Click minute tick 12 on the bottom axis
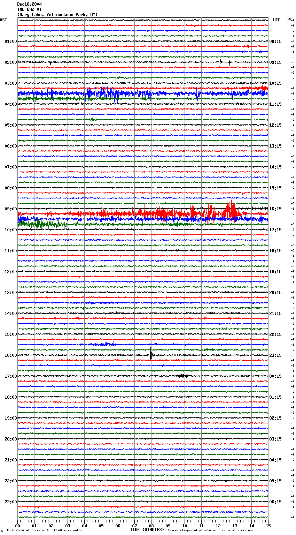The image size is (296, 535). click(x=218, y=526)
